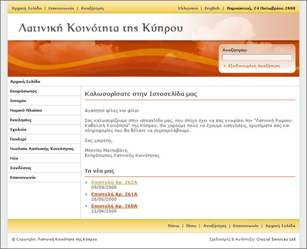307x249 pixels.
Task: Switch language to English
Action: tap(212, 8)
